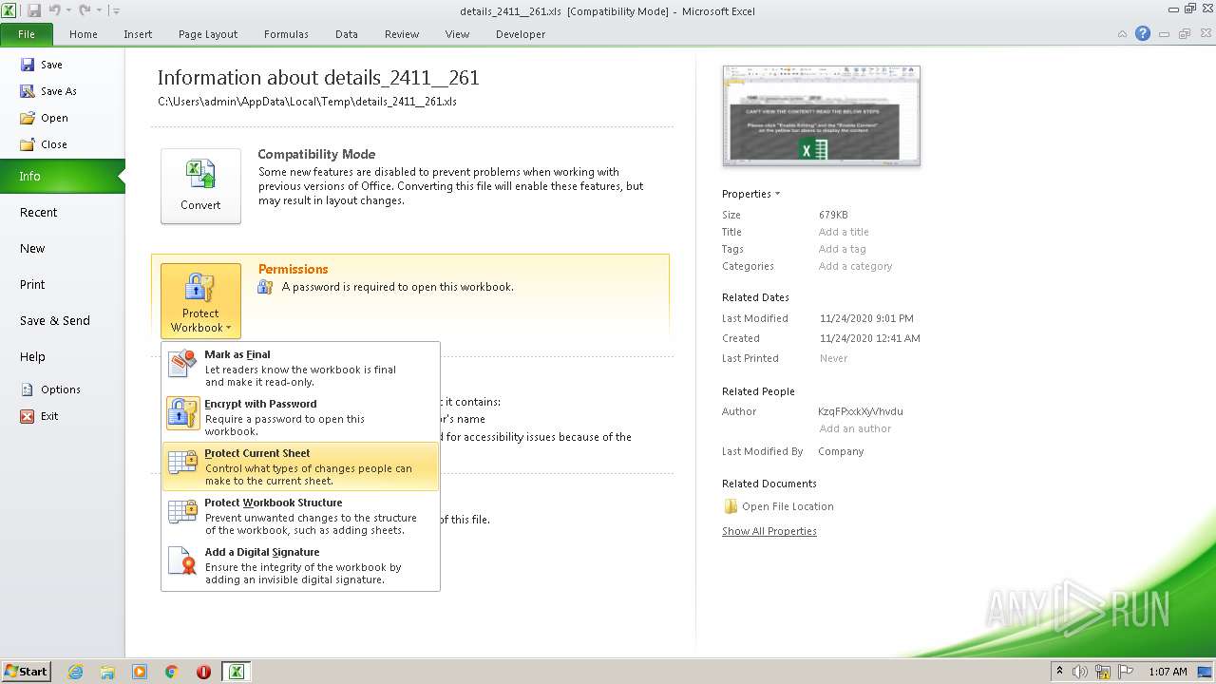The width and height of the screenshot is (1216, 684).
Task: Click the Permissions heading
Action: (293, 269)
